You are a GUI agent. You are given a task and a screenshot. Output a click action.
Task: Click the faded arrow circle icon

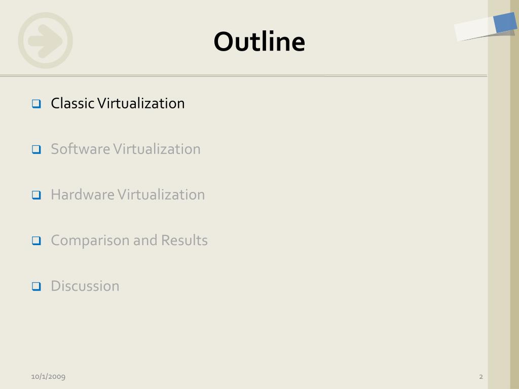[45, 41]
